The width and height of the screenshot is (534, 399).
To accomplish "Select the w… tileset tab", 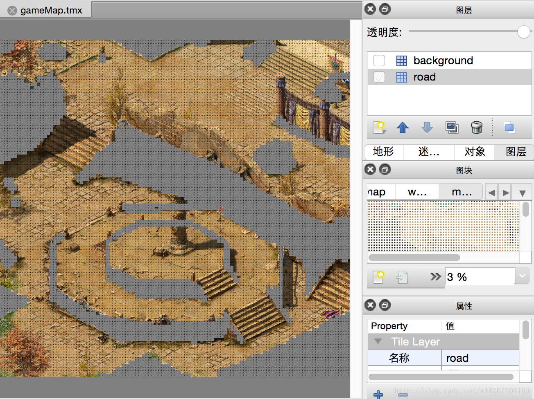I will pos(417,192).
